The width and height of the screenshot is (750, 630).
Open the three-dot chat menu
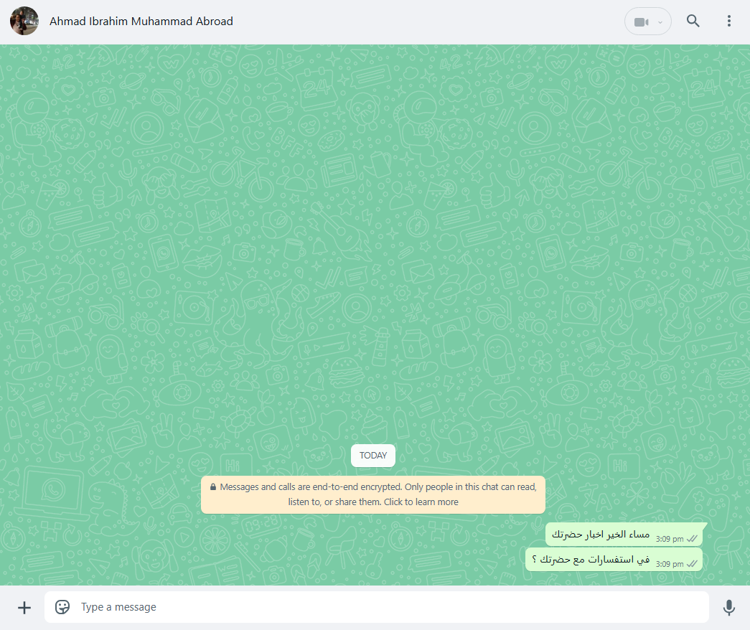pos(729,21)
